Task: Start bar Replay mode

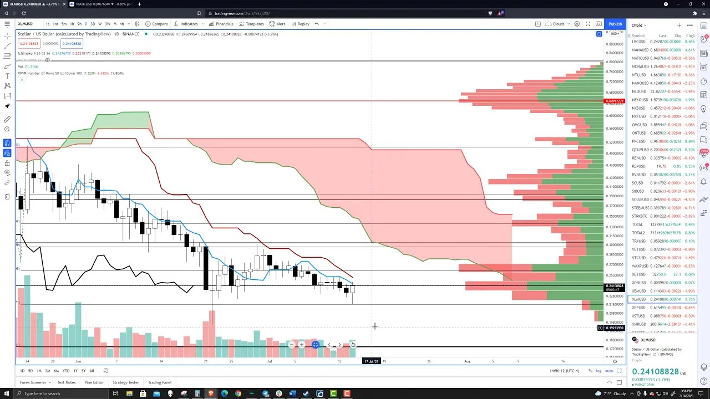Action: coord(300,24)
